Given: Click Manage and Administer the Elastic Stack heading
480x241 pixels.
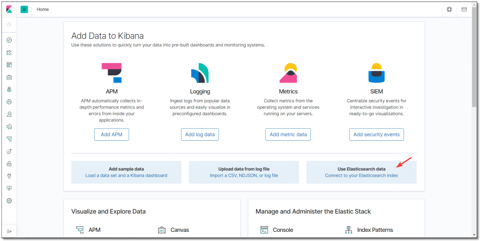Looking at the screenshot, I should [x=313, y=211].
